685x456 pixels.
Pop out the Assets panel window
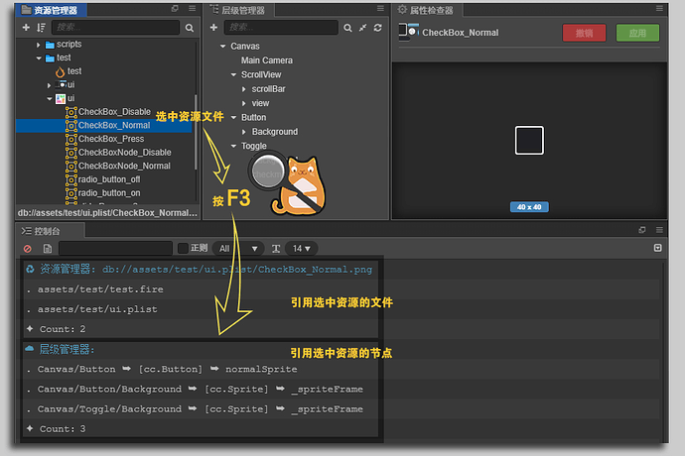175,8
